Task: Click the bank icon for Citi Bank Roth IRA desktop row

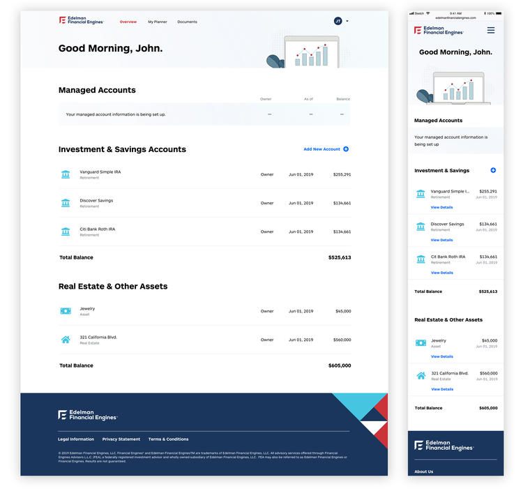Action: click(x=66, y=232)
